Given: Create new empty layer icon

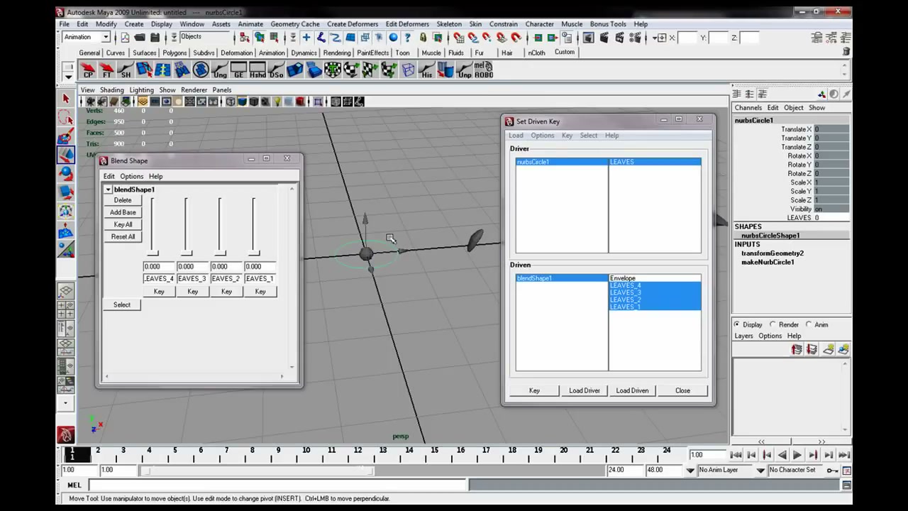Looking at the screenshot, I should [828, 349].
